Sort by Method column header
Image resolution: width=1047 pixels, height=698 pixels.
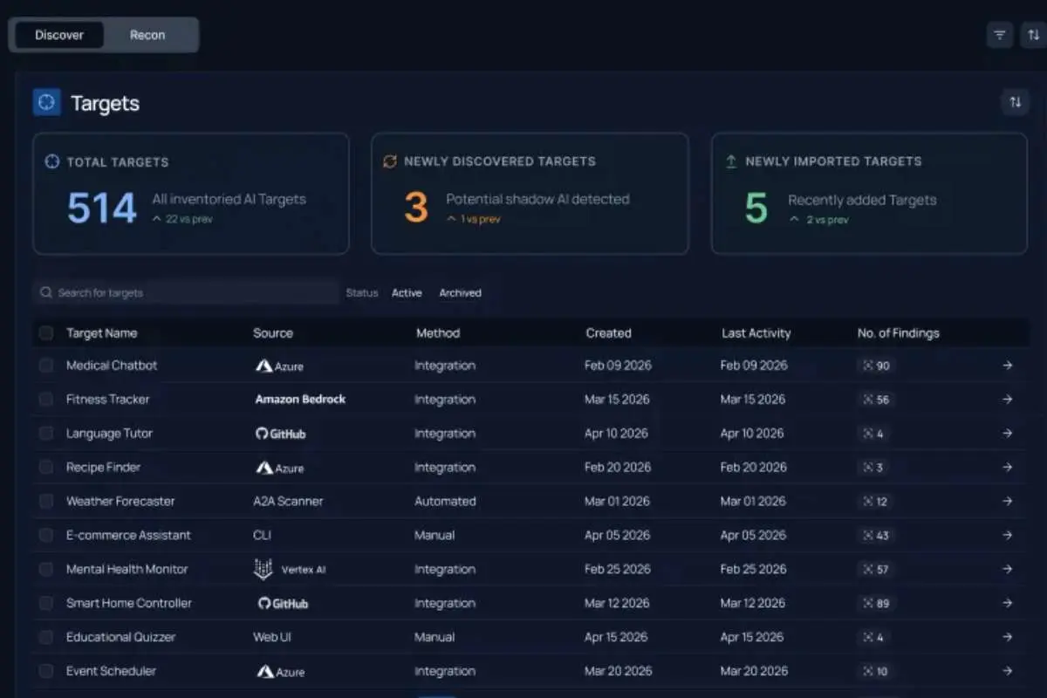pyautogui.click(x=438, y=333)
